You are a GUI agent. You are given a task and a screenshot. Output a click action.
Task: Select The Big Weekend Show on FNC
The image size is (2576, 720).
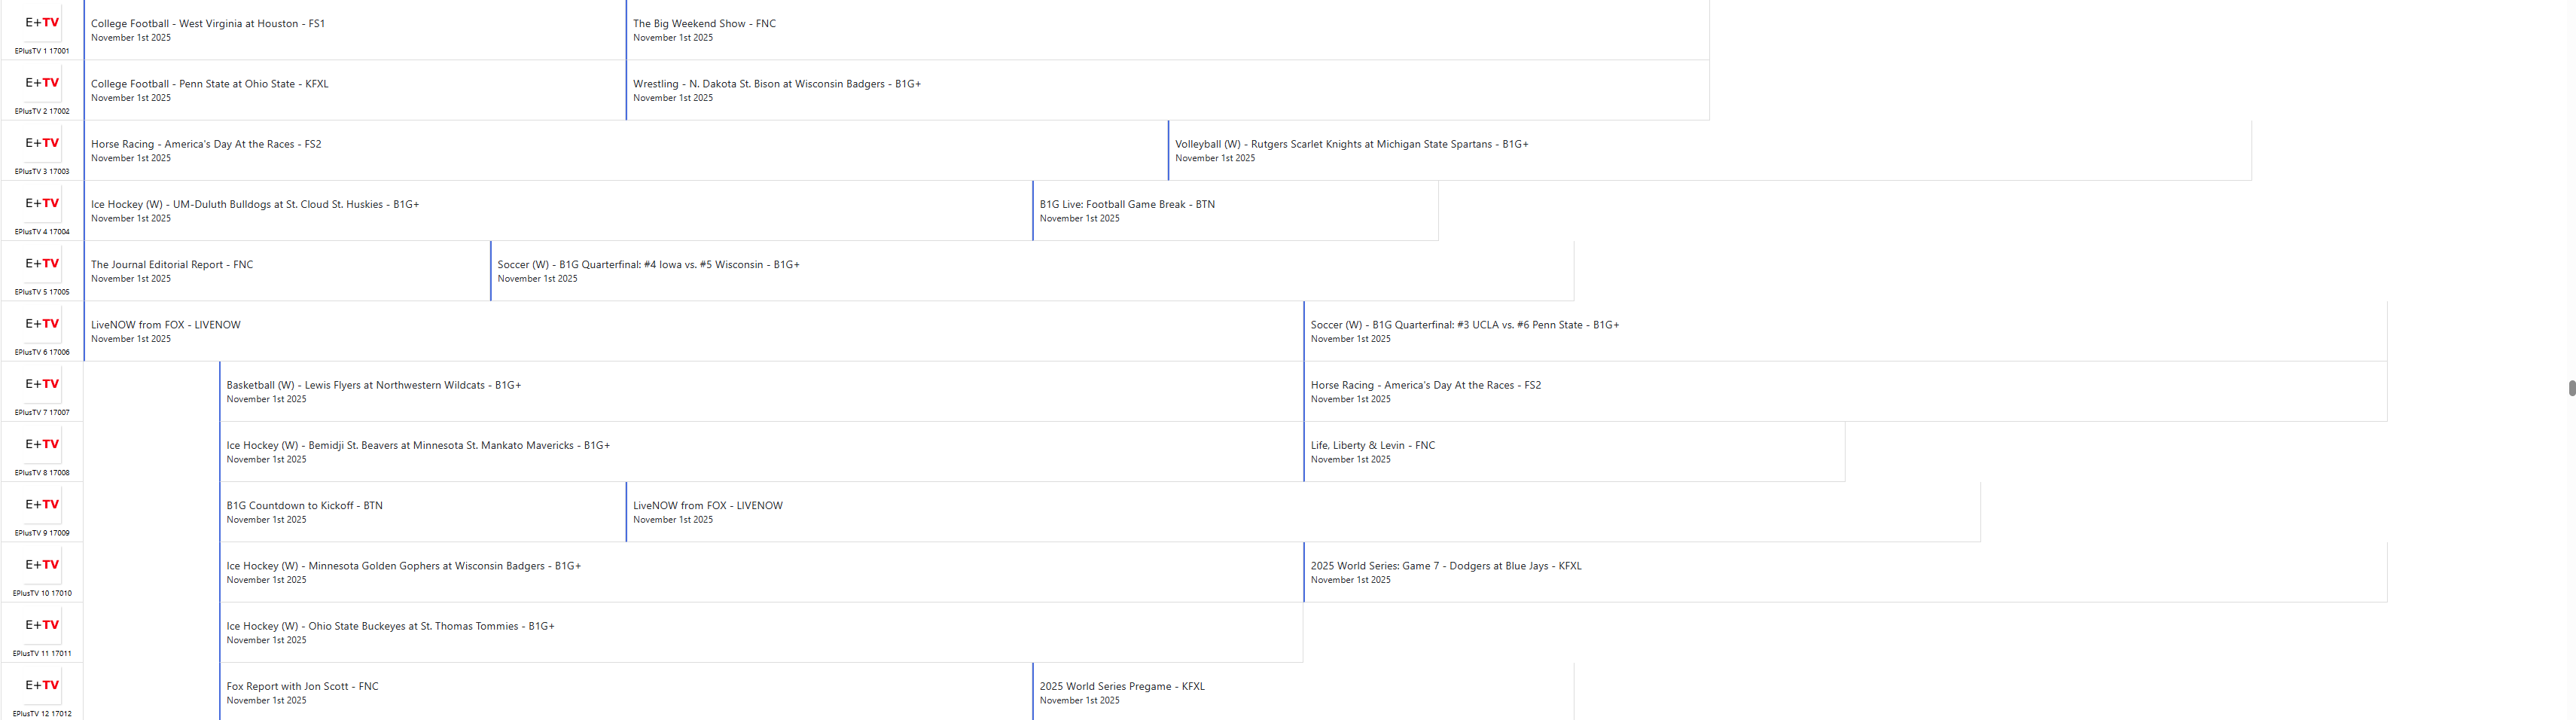[704, 24]
